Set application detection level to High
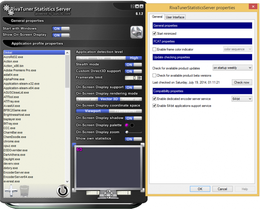 point(134,58)
